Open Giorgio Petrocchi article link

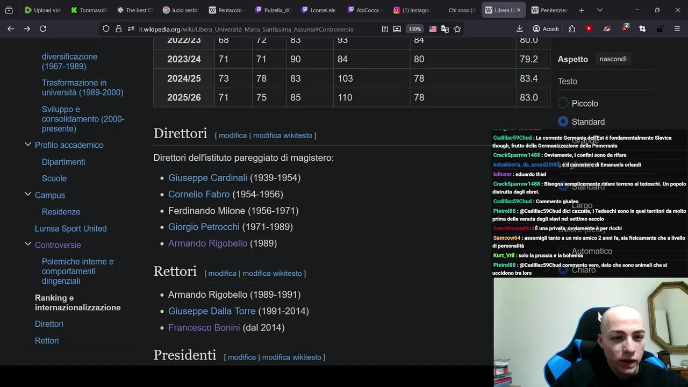click(x=204, y=227)
